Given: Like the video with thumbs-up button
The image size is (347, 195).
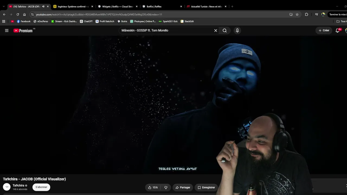Looking at the screenshot, I should pos(153,187).
